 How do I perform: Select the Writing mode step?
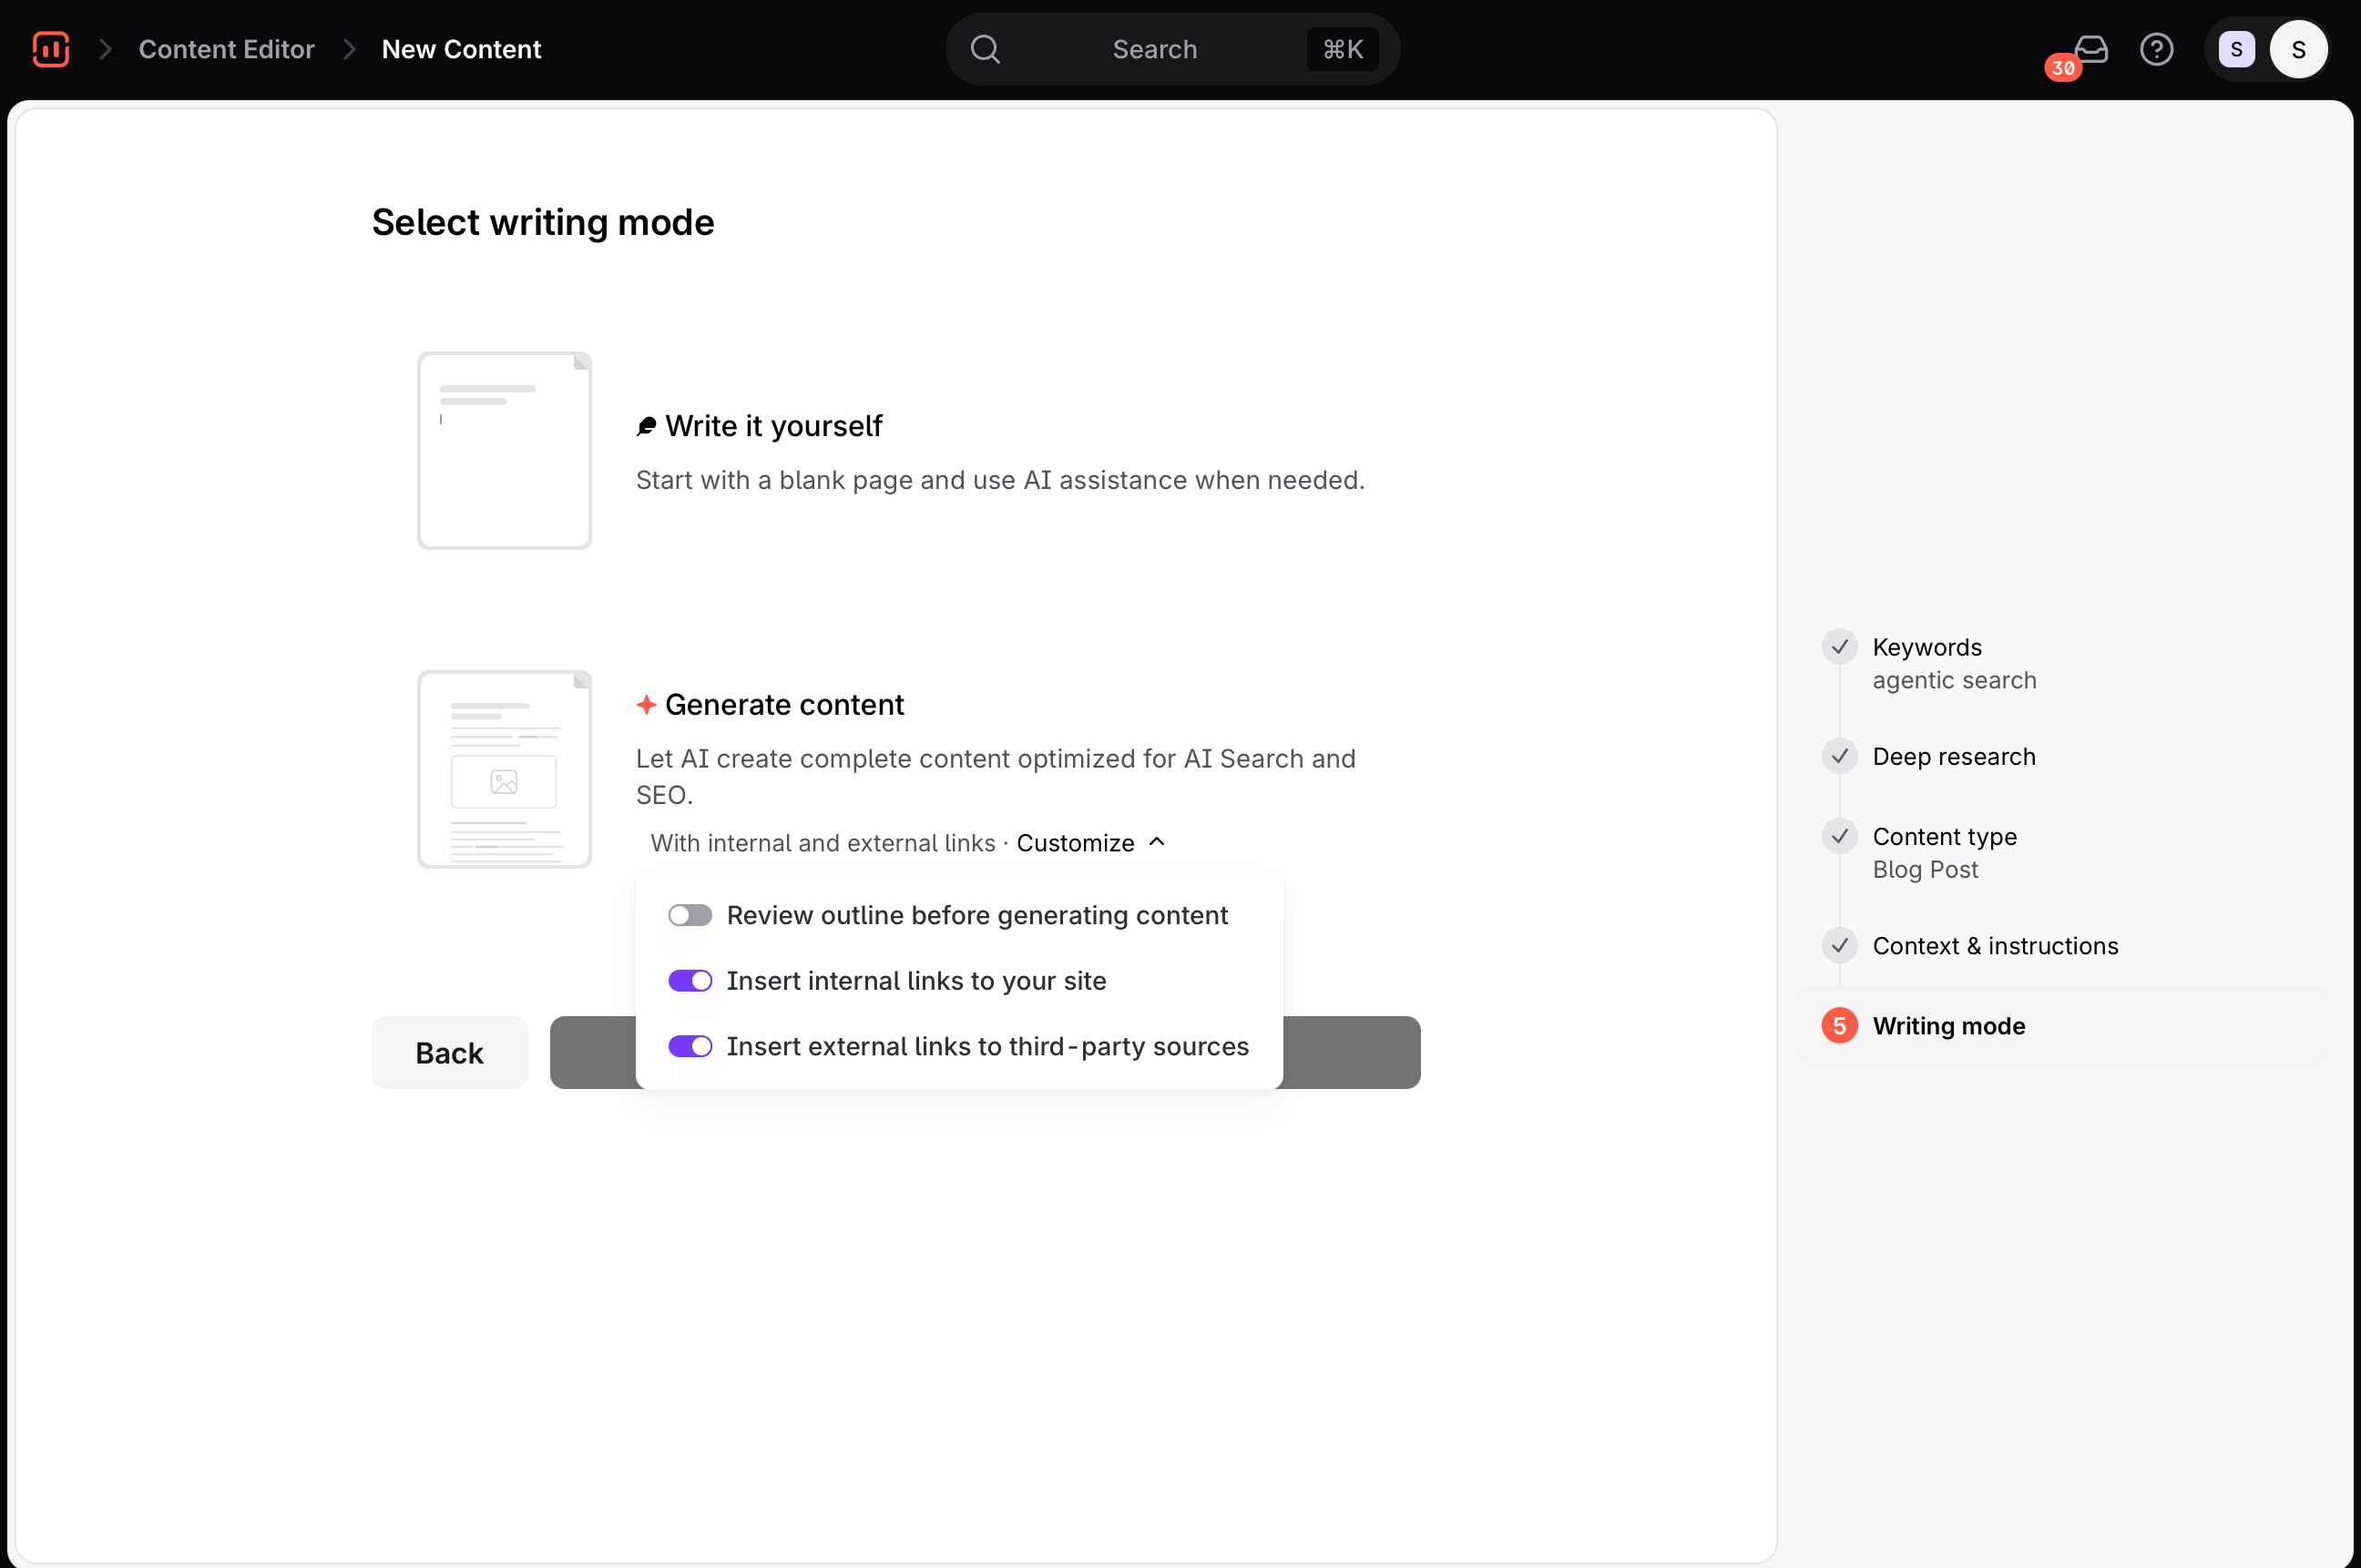tap(2061, 1025)
